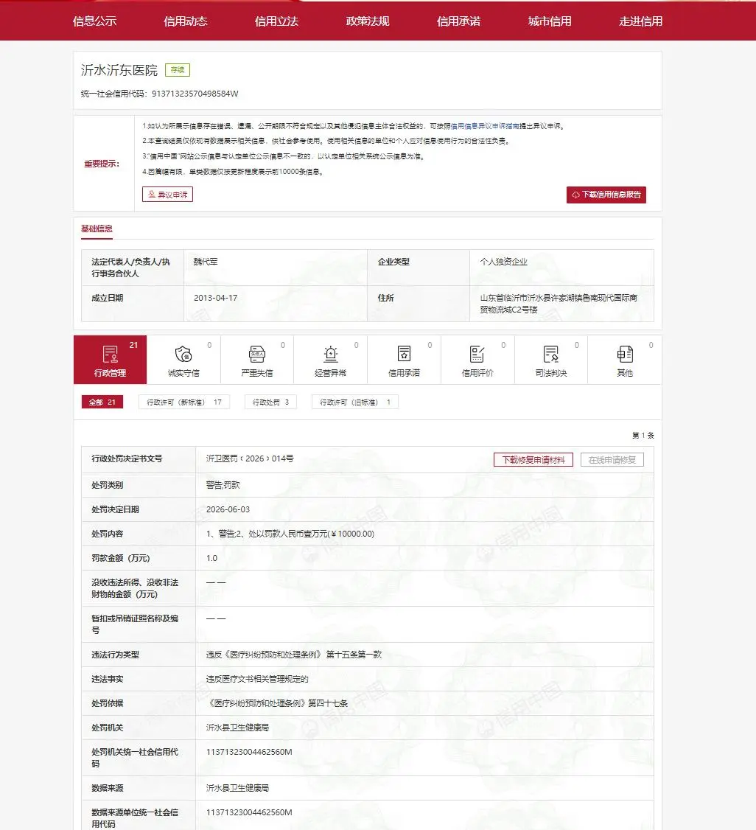
Task: Select the 诚实守信 shield icon
Action: coord(183,354)
